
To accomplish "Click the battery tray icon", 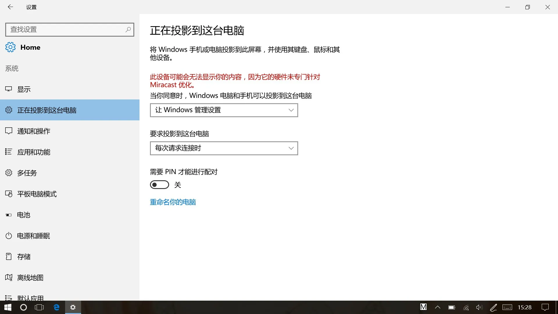I will (x=452, y=307).
